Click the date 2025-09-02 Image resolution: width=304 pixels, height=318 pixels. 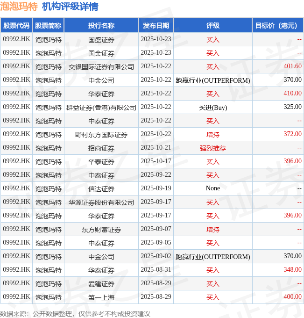coord(156,256)
